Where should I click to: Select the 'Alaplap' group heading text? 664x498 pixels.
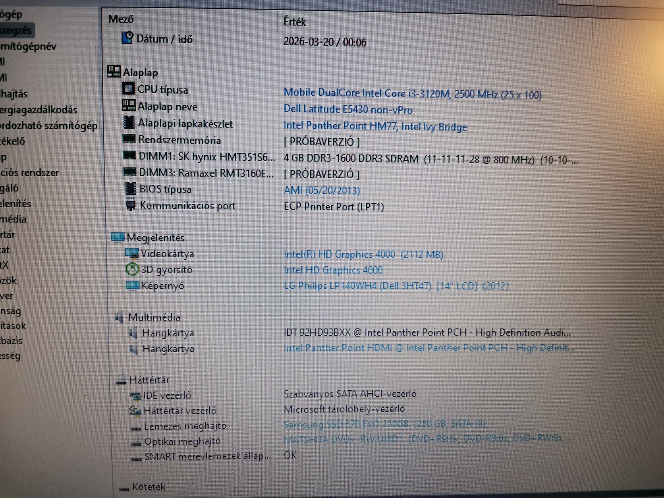pos(141,73)
